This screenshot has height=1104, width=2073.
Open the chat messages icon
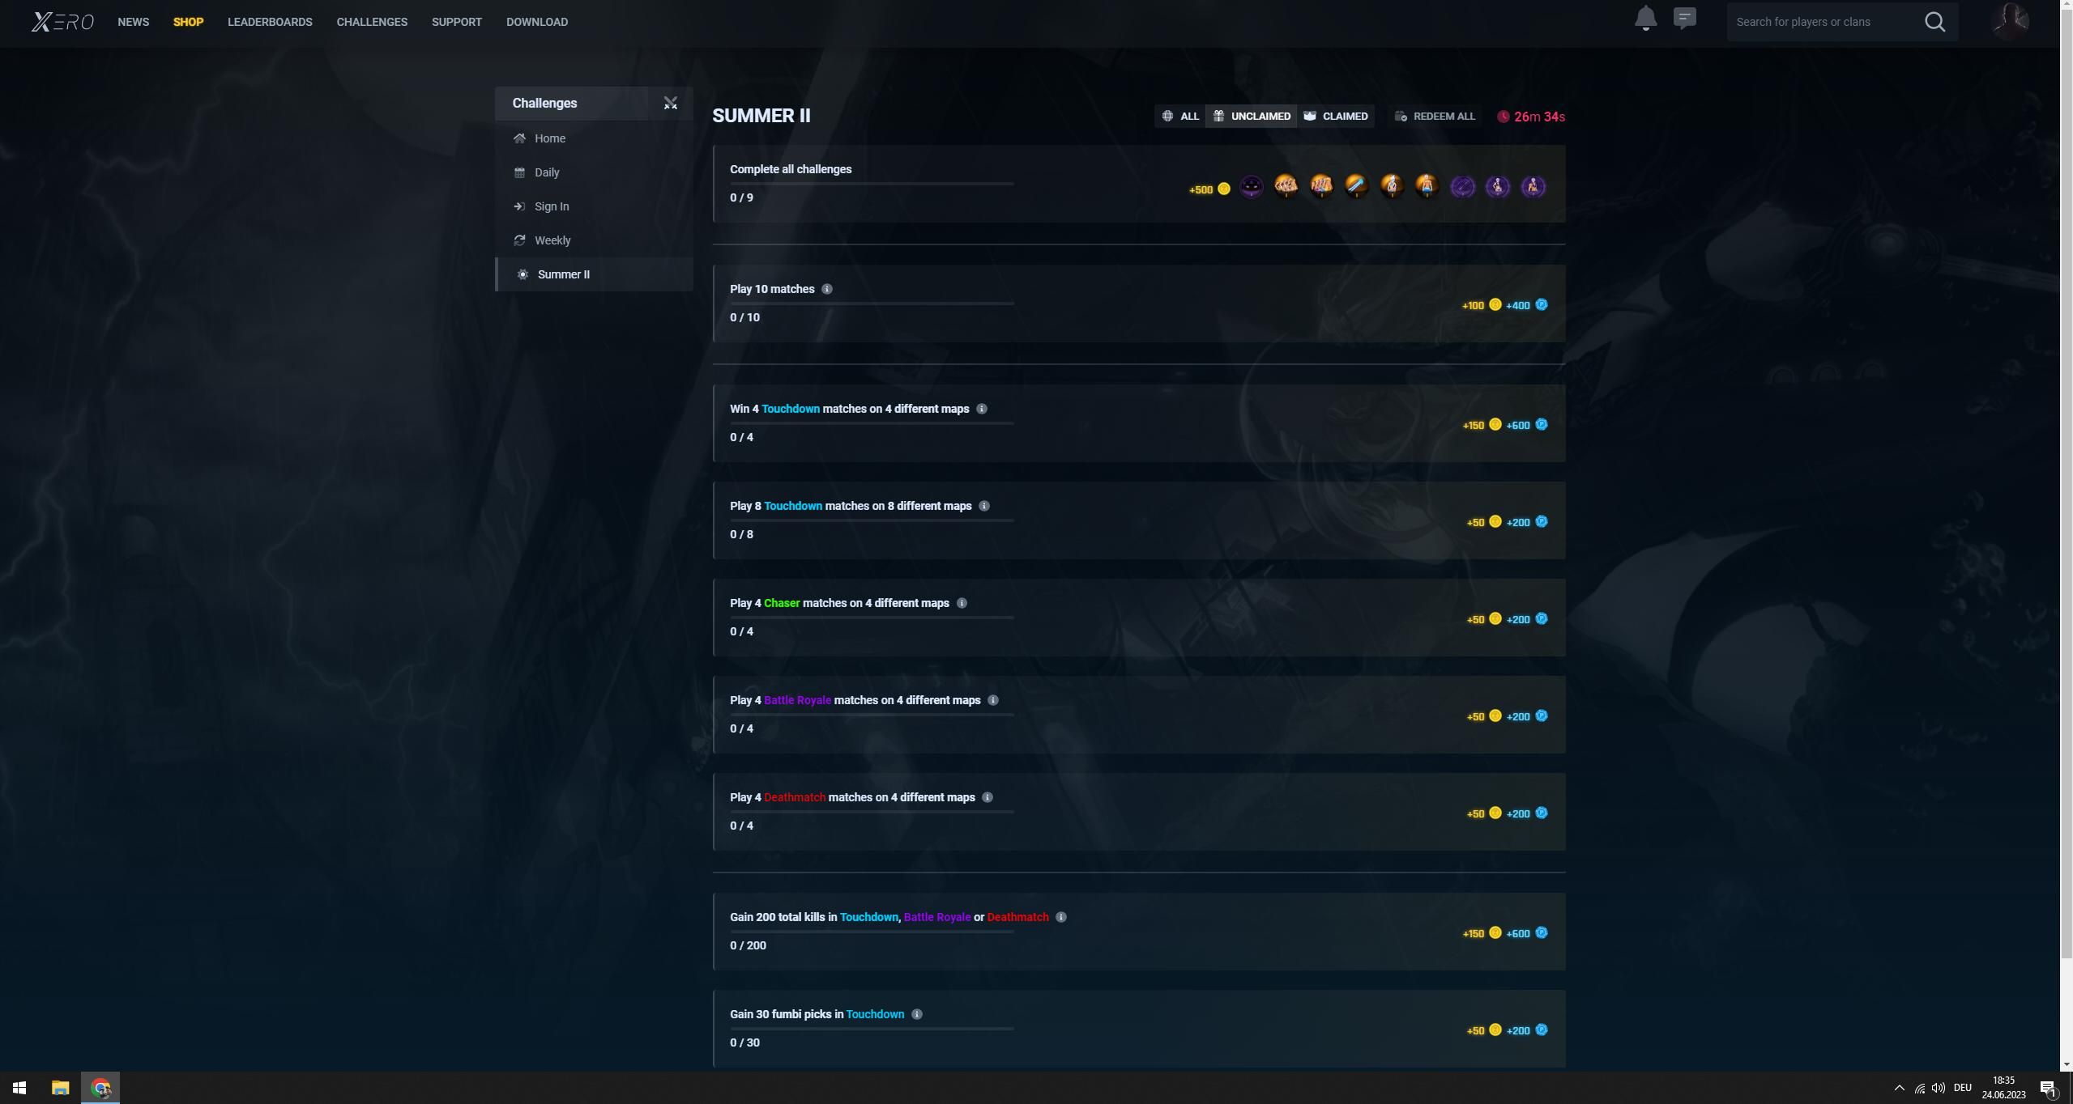(x=1684, y=19)
